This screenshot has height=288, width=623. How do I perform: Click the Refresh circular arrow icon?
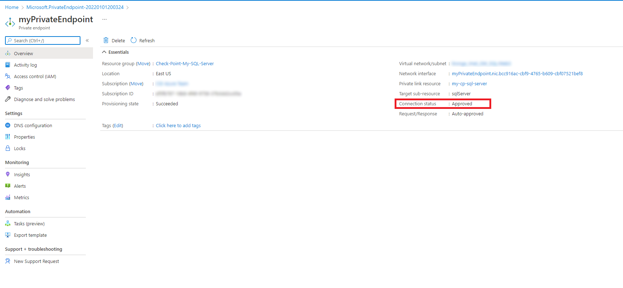(x=134, y=40)
